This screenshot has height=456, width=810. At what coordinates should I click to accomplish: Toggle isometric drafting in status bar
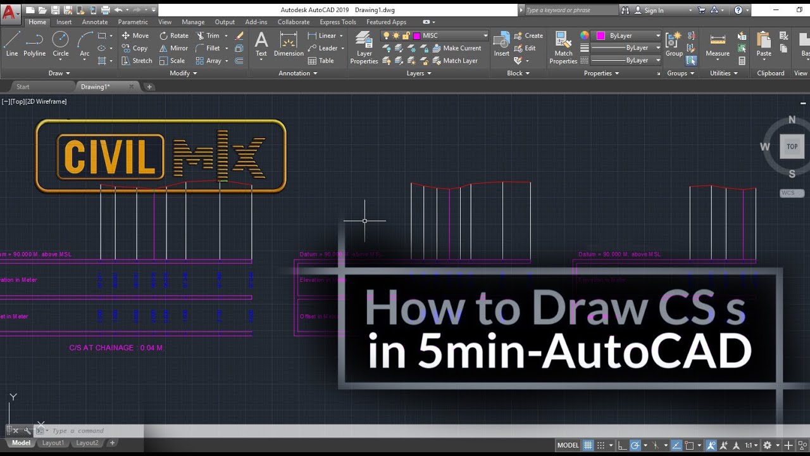point(656,445)
